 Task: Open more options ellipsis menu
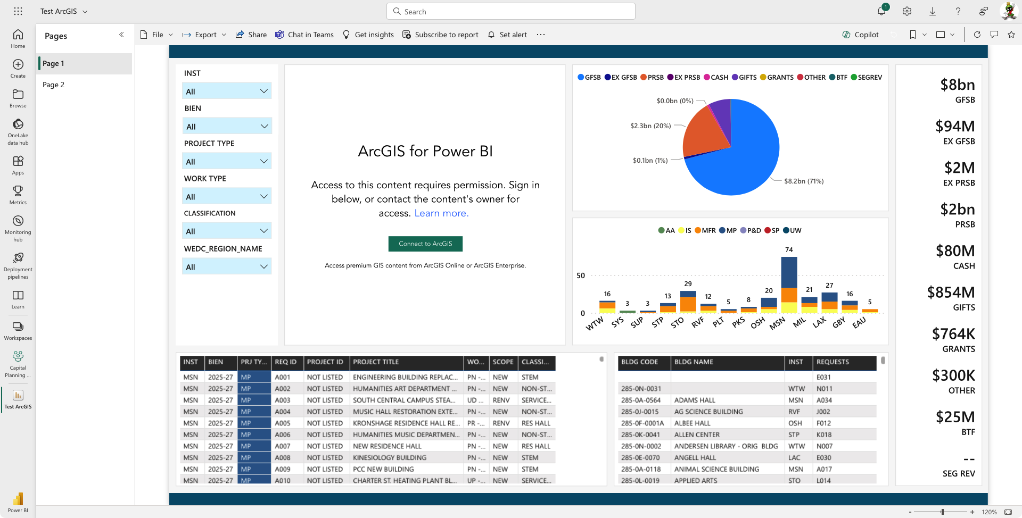point(541,35)
